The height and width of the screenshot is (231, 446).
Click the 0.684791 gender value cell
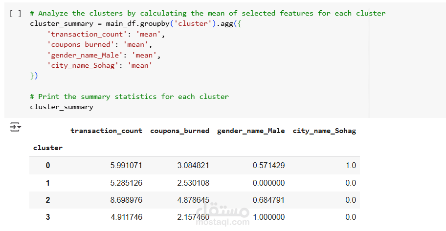[268, 200]
